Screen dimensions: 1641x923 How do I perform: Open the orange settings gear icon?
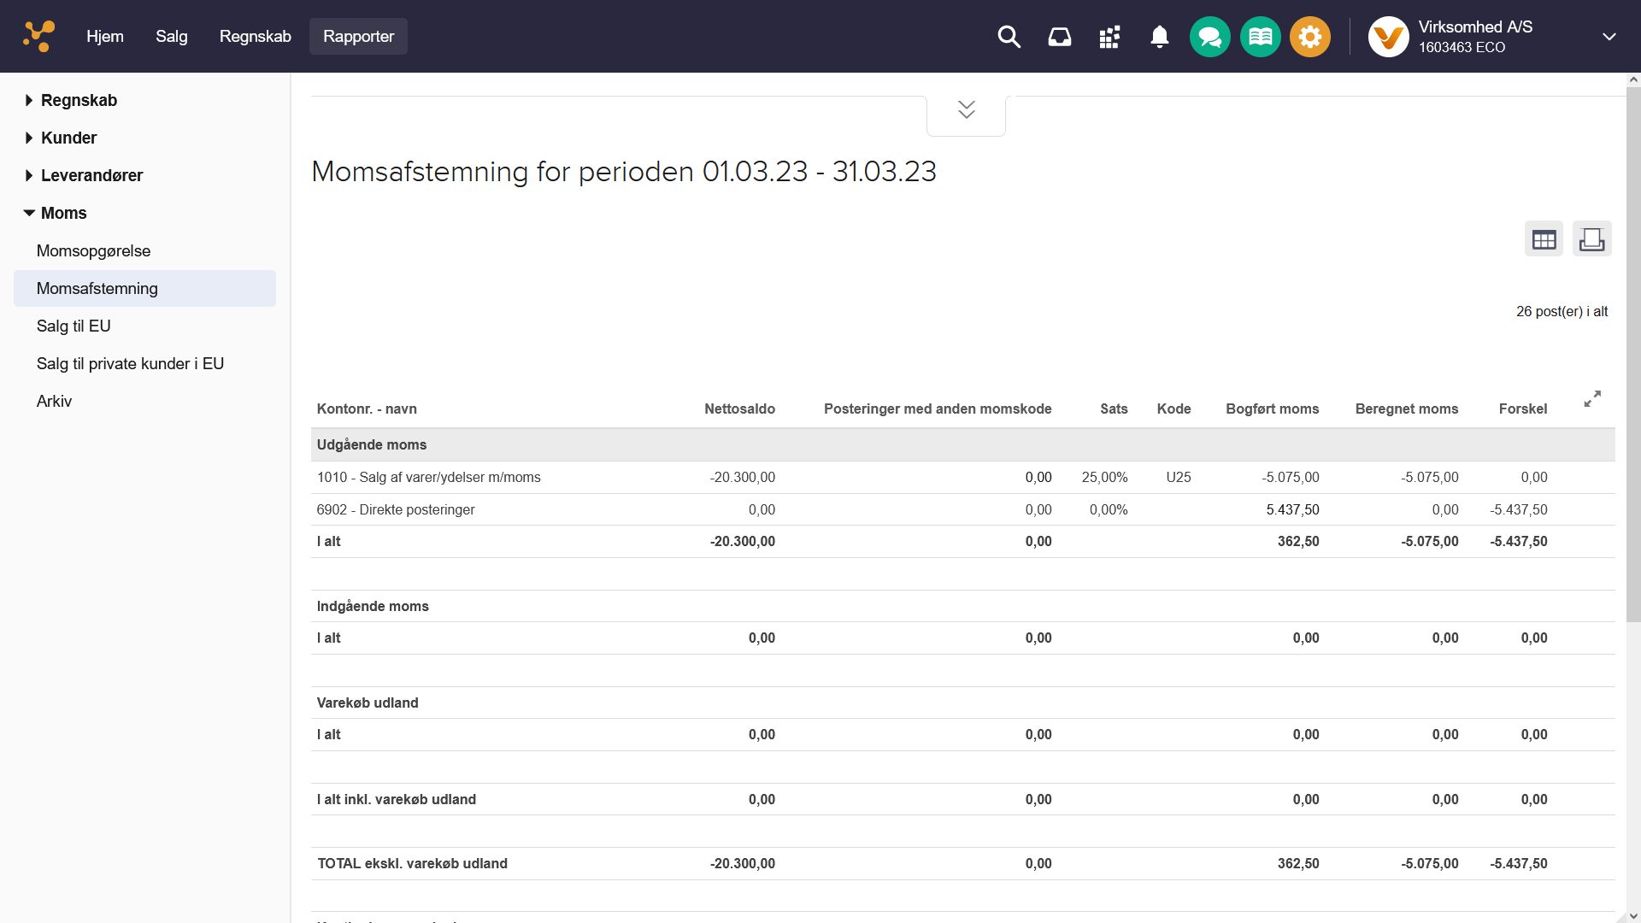(1309, 37)
